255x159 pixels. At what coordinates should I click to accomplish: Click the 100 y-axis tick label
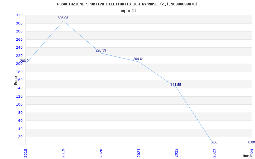coord(19,105)
